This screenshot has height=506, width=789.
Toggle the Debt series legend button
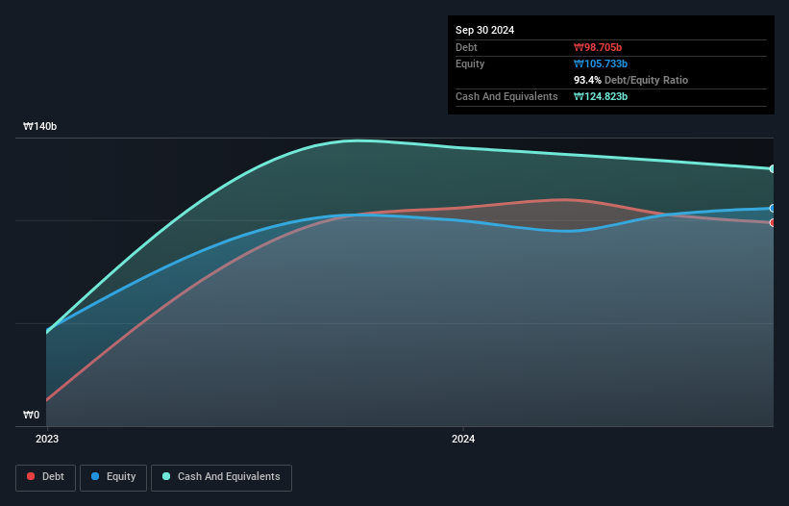46,477
